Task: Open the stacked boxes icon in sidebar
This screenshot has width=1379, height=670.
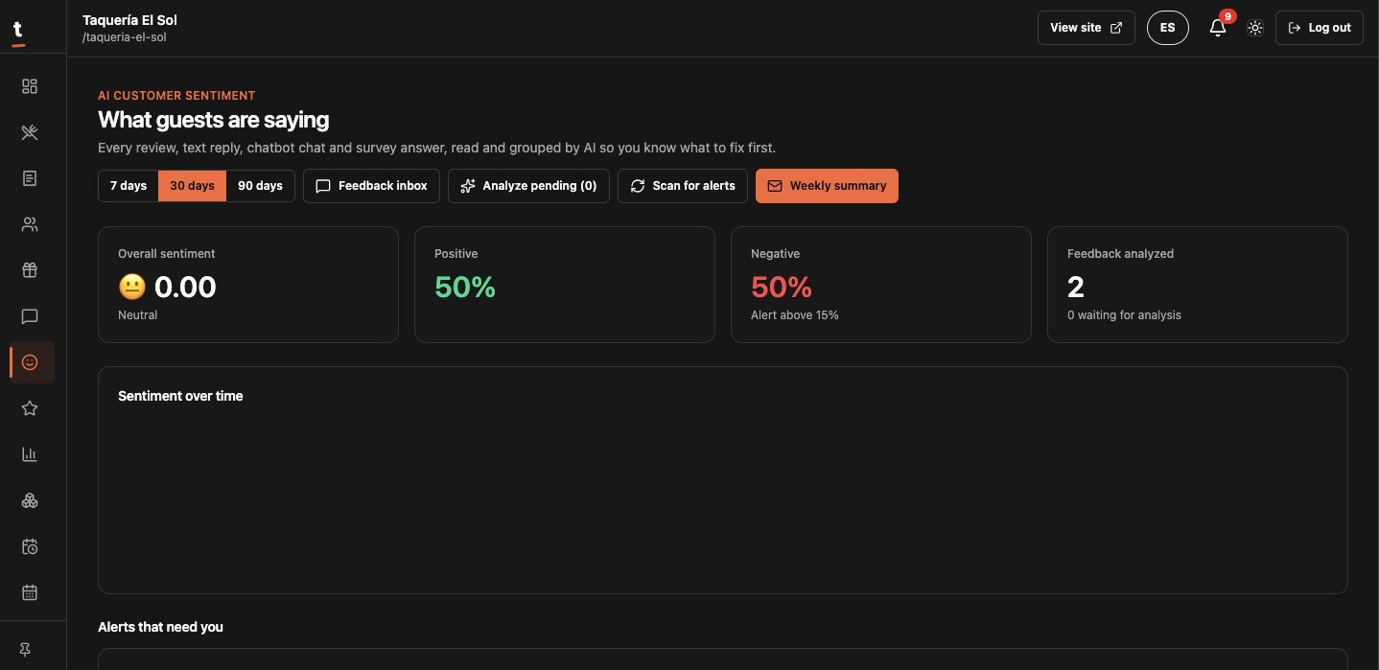Action: point(30,500)
